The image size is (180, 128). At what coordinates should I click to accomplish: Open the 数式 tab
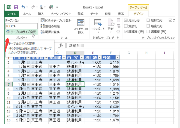(81, 14)
